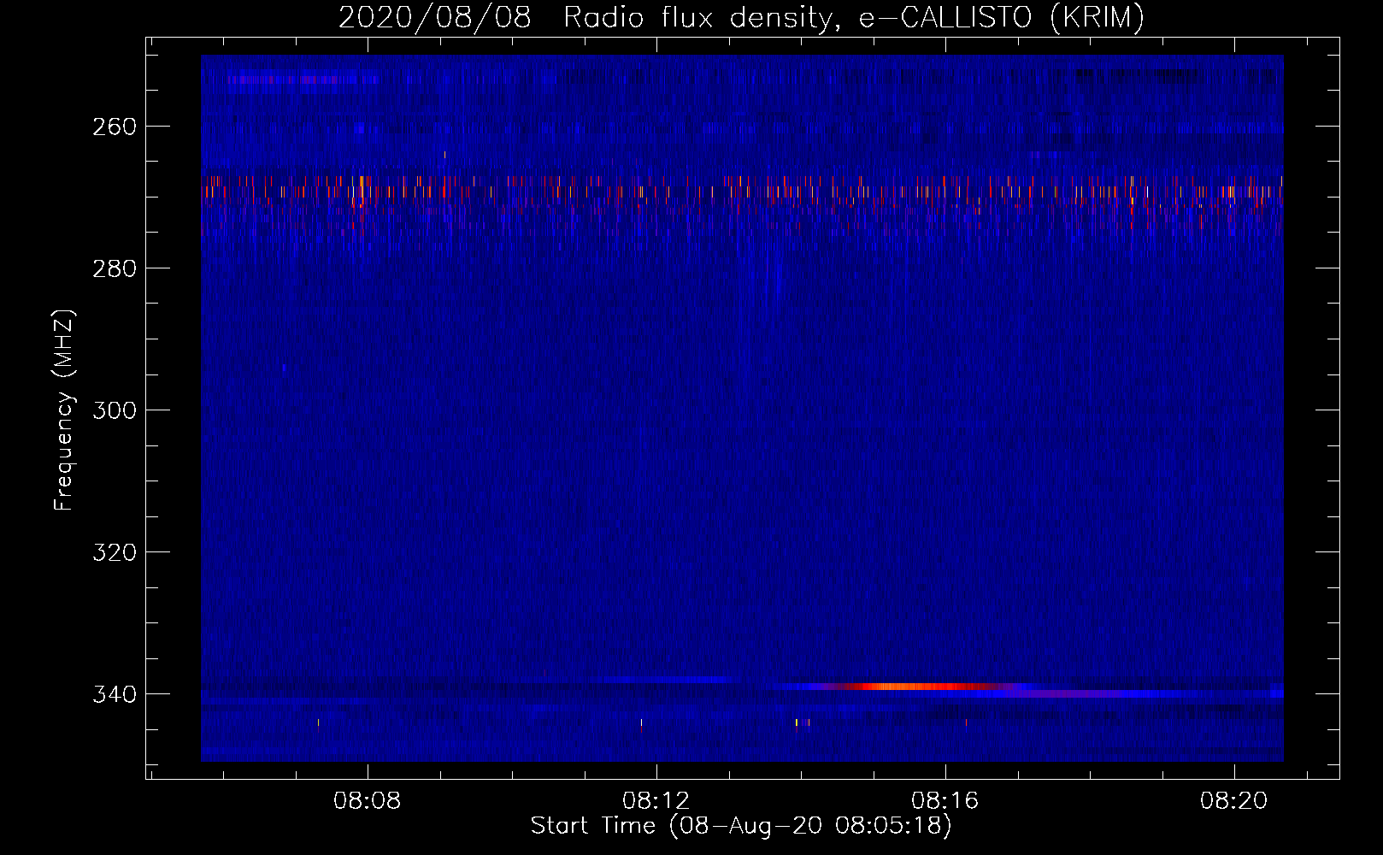Screen dimensions: 1383x855
Task: Click the 340 MHz frequency axis label
Action: 115,694
